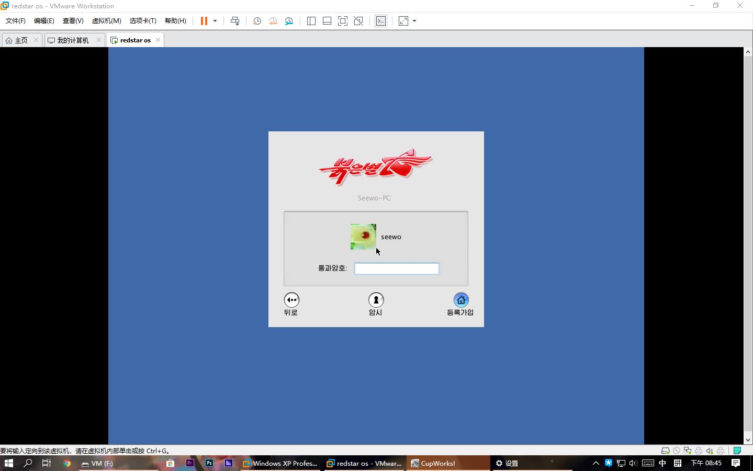The image size is (753, 471).
Task: Revert to the previous snapshot
Action: point(273,21)
